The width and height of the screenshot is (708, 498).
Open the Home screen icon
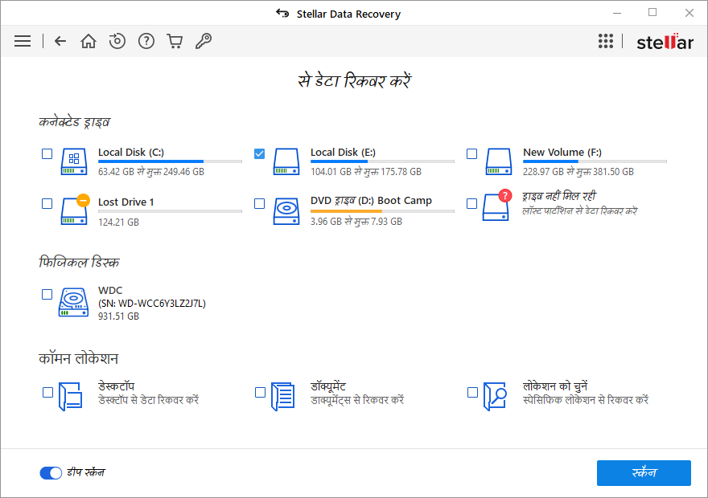[x=88, y=41]
